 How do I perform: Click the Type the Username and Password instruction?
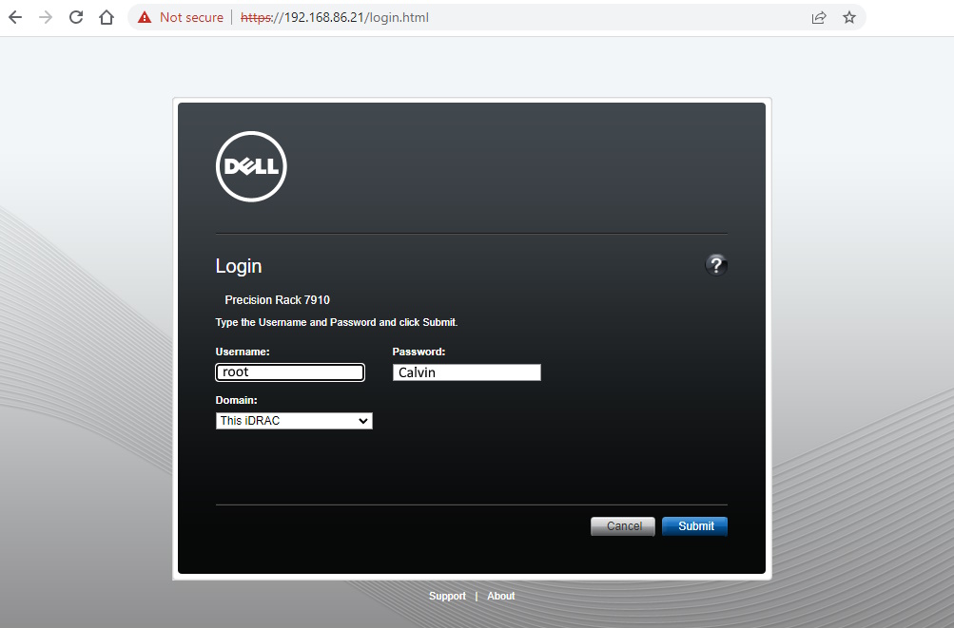[x=337, y=322]
